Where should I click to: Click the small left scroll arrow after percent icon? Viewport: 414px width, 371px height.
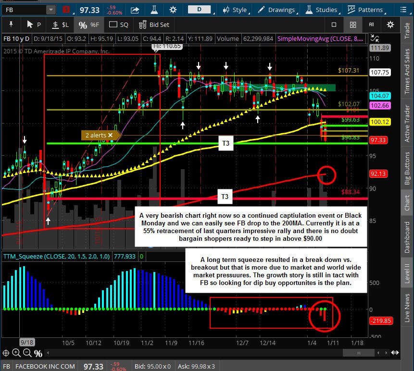(x=48, y=353)
